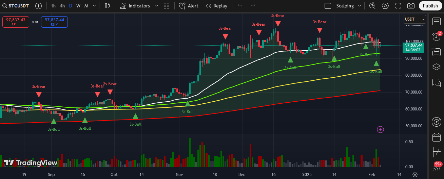Open the Indicators dialog
This screenshot has width=444, height=179.
(x=135, y=6)
